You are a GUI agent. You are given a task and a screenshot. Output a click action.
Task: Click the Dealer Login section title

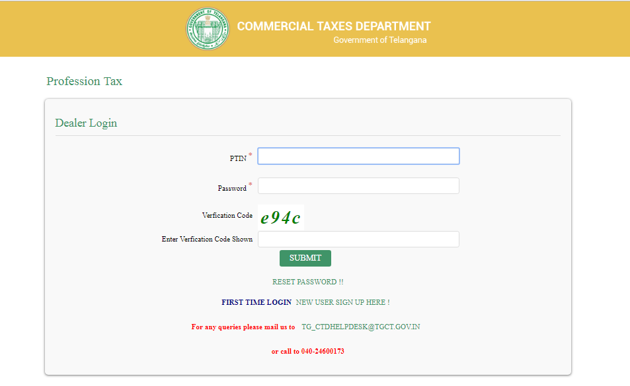pos(86,123)
